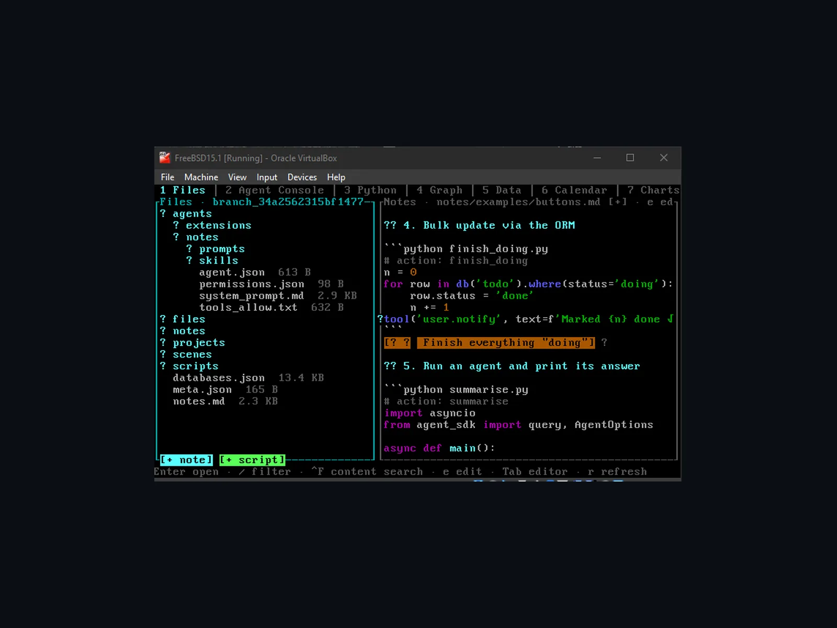Open the Devices menu
The width and height of the screenshot is (837, 628).
tap(302, 177)
